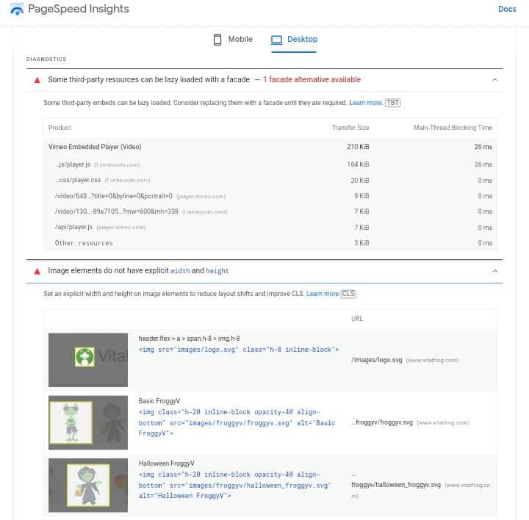Click the TBT metric badge

click(392, 103)
